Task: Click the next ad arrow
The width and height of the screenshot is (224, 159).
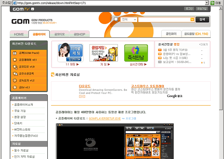Action: 84,96
